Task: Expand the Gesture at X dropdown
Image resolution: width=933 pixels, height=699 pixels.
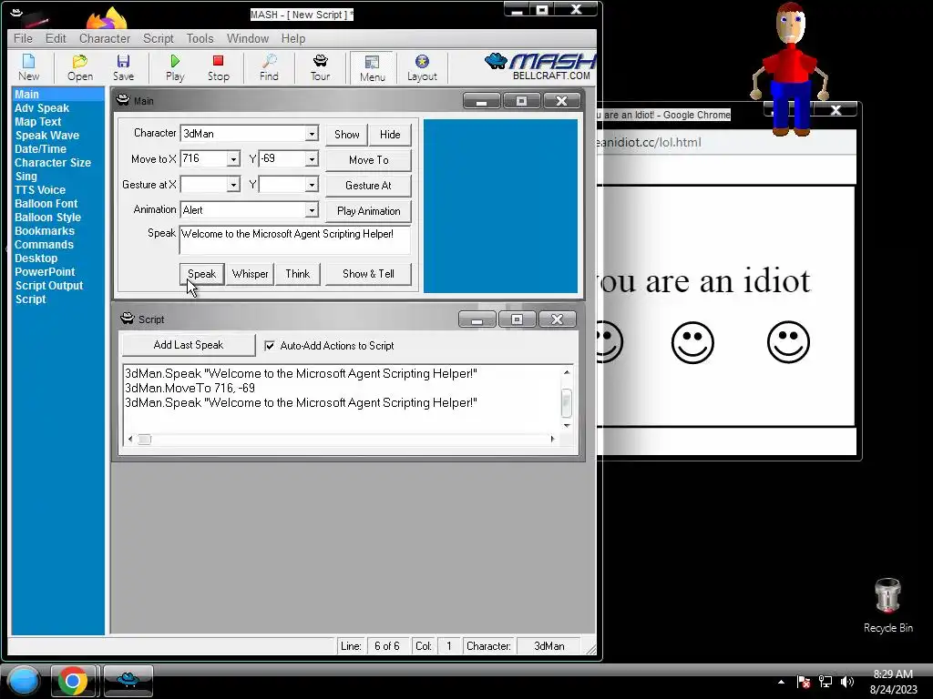Action: 233,185
